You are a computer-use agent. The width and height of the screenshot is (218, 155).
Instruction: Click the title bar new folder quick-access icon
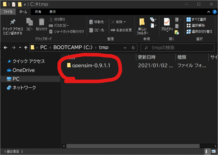(20, 4)
